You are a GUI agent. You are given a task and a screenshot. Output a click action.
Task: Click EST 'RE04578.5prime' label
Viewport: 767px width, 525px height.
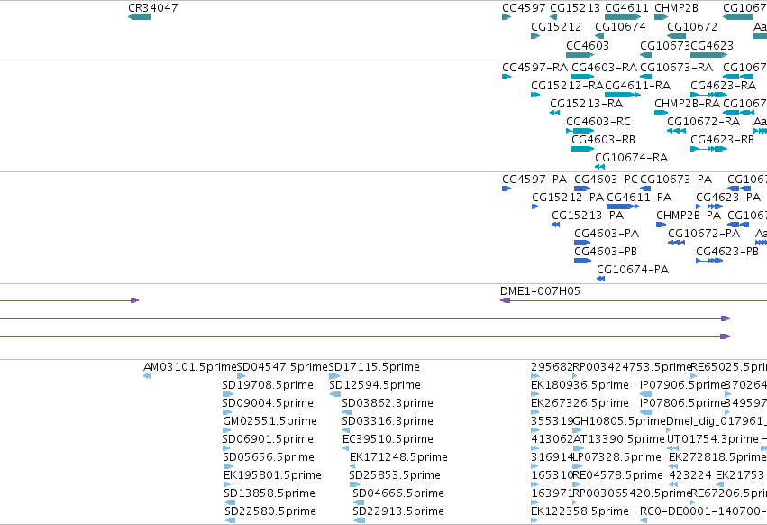pyautogui.click(x=617, y=475)
